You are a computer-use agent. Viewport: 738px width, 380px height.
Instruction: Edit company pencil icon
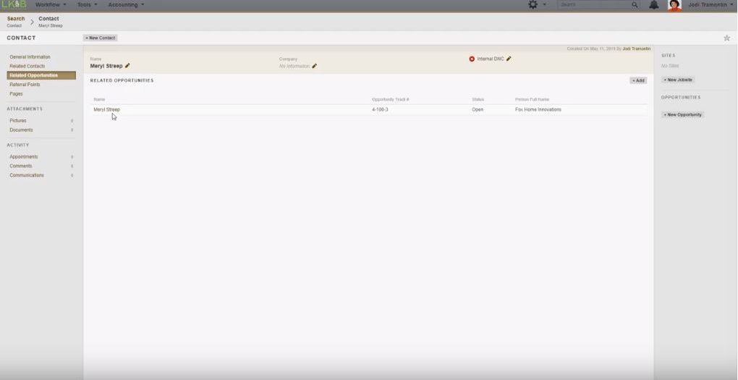pyautogui.click(x=315, y=66)
